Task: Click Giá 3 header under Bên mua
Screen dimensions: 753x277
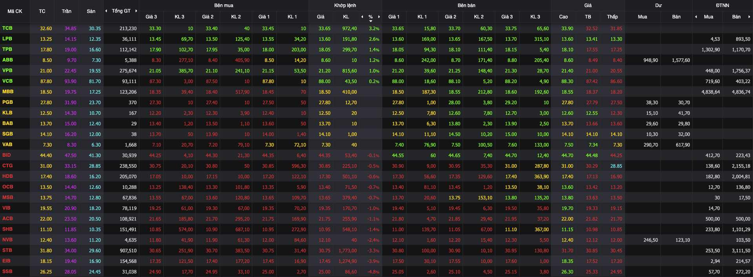Action: [x=151, y=17]
